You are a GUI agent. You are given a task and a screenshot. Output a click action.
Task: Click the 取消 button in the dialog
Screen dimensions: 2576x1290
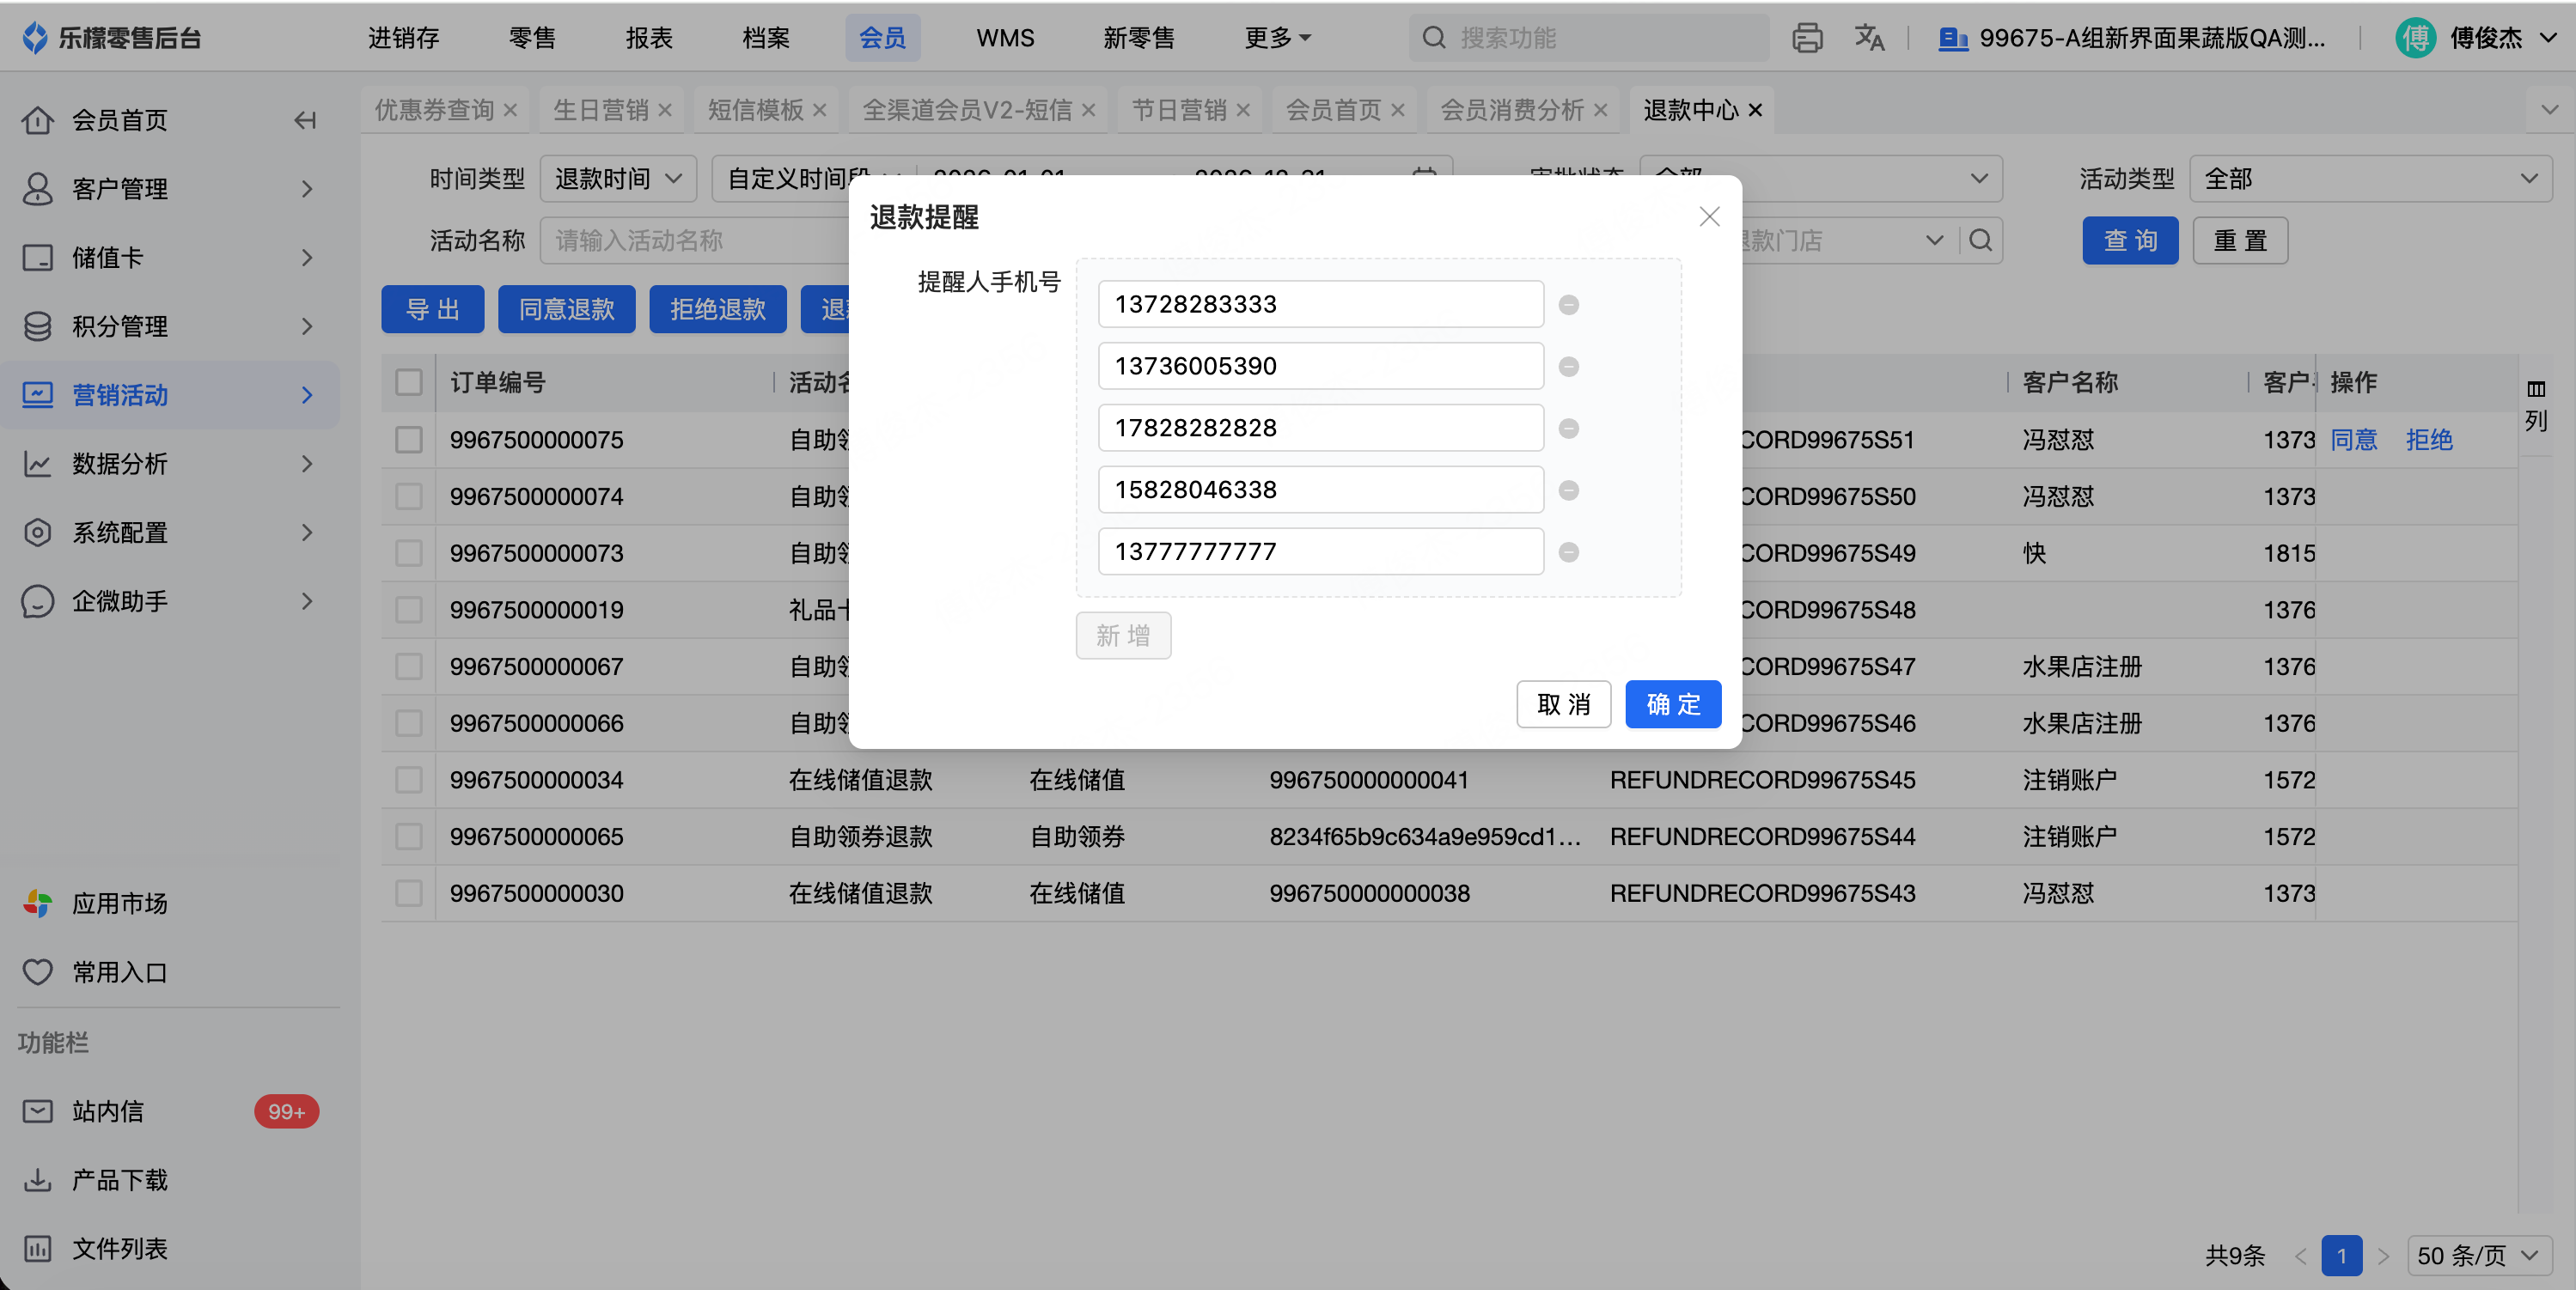pos(1563,704)
